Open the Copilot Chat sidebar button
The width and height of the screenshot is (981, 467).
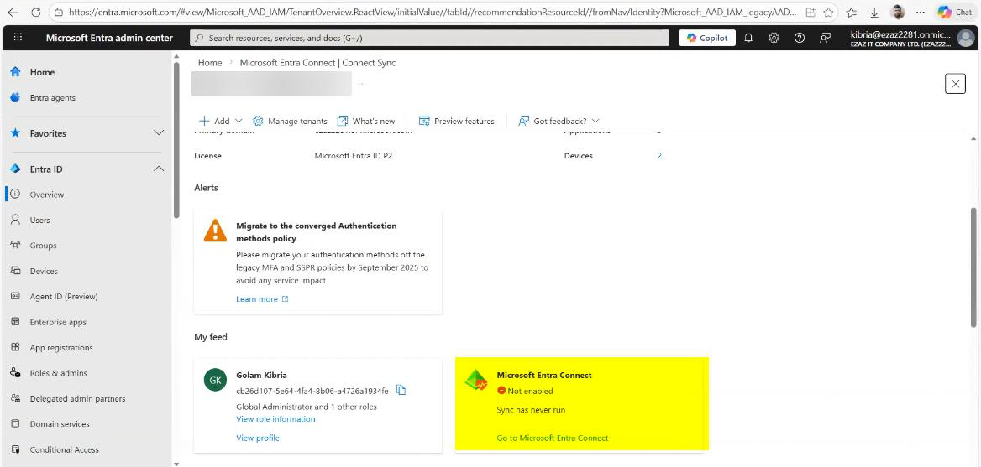tap(955, 12)
